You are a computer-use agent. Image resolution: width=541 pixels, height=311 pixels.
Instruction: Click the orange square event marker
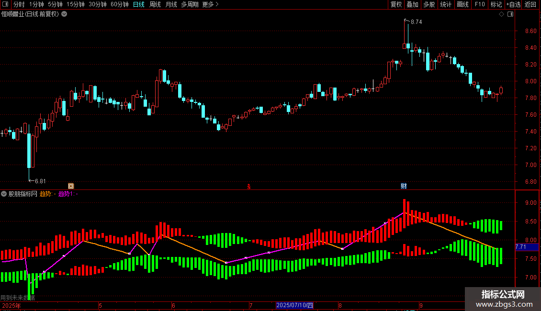[71, 186]
